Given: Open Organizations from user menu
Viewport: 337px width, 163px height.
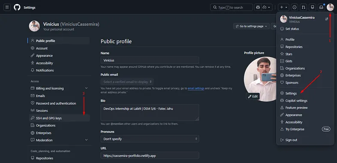Looking at the screenshot, I should (305, 68).
